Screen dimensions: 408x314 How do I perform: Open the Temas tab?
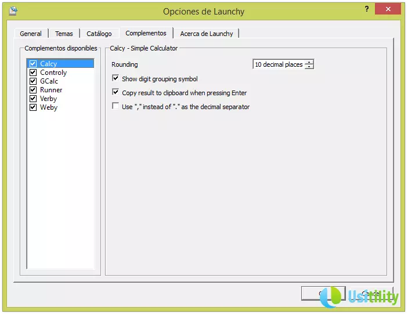(64, 34)
